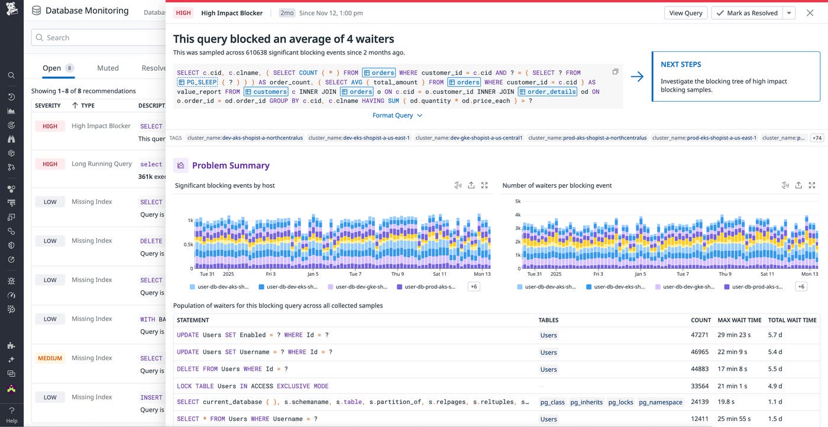Open Help at the bottom of sidebar
Image resolution: width=828 pixels, height=427 pixels.
pyautogui.click(x=11, y=414)
